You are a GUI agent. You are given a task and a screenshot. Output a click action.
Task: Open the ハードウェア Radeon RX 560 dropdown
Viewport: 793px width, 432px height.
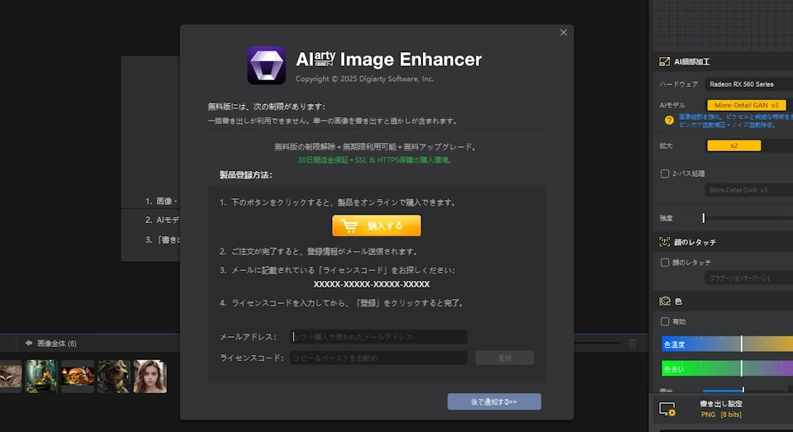(x=749, y=84)
